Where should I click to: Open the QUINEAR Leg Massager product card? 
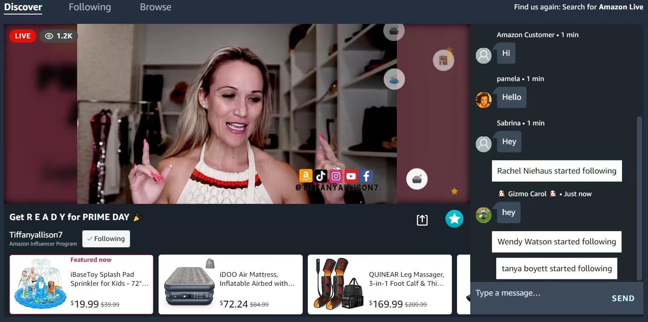point(379,284)
